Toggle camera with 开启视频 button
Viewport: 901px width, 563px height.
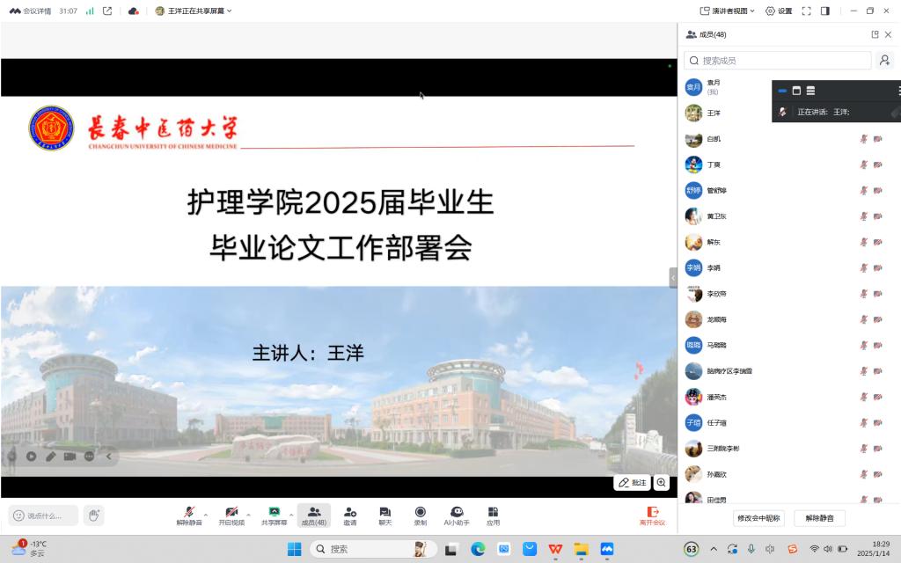coord(231,515)
